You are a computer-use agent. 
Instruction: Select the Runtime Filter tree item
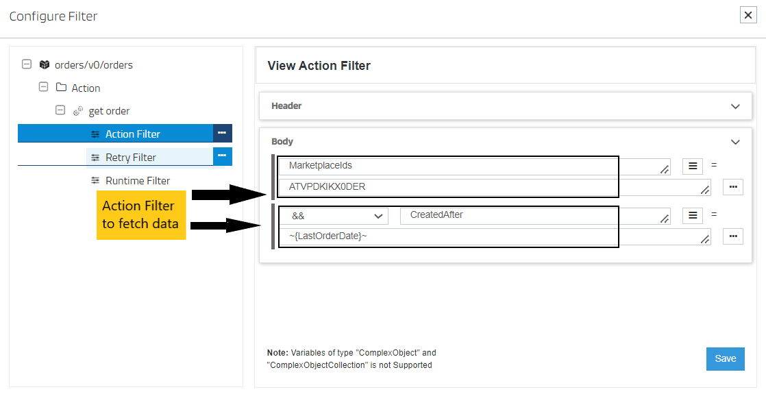[x=137, y=180]
